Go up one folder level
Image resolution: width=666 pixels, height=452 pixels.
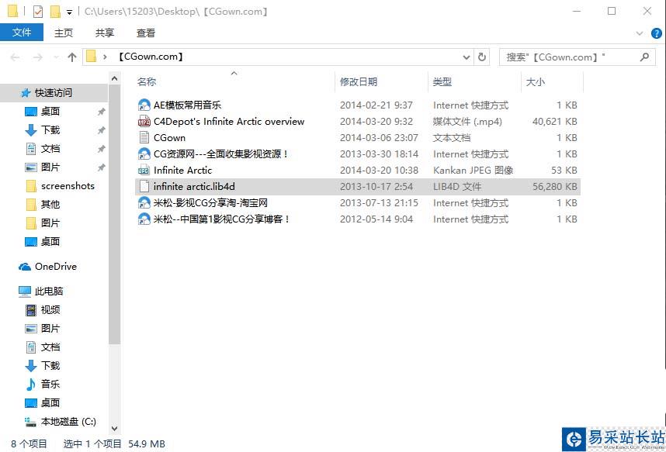pos(71,57)
